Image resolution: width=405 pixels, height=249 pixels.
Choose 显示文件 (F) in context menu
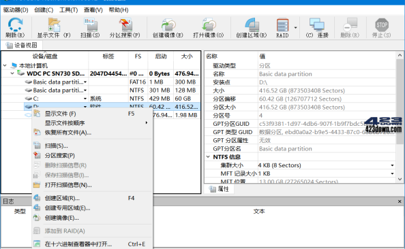pyautogui.click(x=93, y=114)
